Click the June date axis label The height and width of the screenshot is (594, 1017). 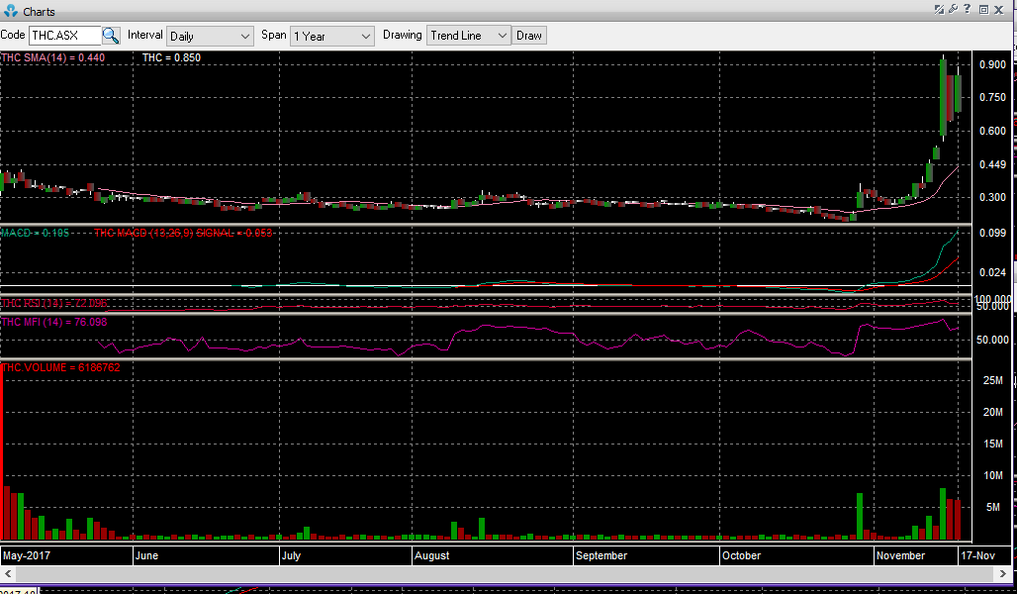(x=146, y=555)
